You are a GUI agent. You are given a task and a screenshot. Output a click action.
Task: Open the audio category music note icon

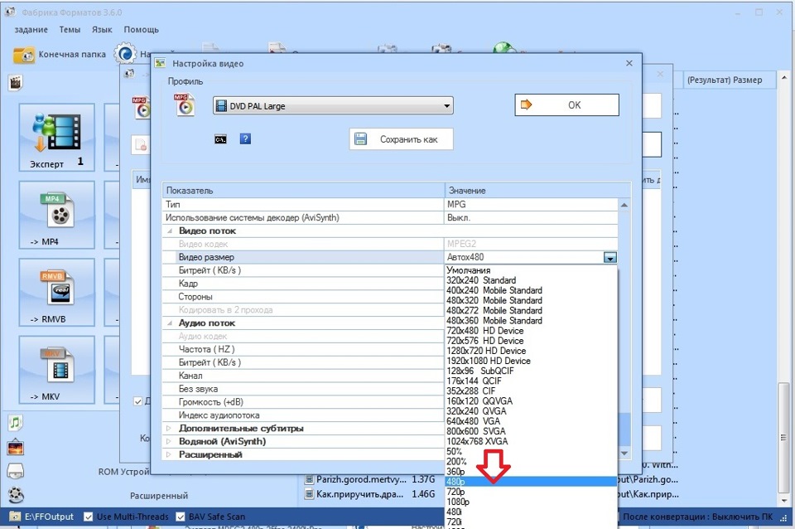16,422
